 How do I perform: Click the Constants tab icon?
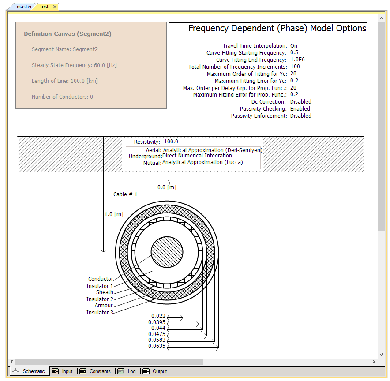click(x=83, y=371)
